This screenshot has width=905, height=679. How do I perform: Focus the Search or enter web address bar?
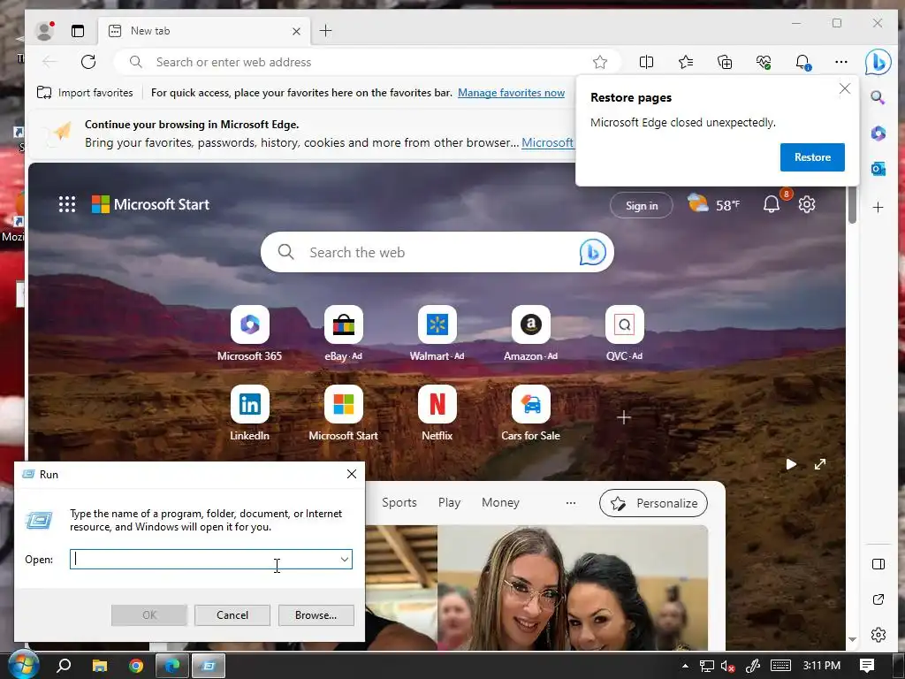pyautogui.click(x=367, y=62)
